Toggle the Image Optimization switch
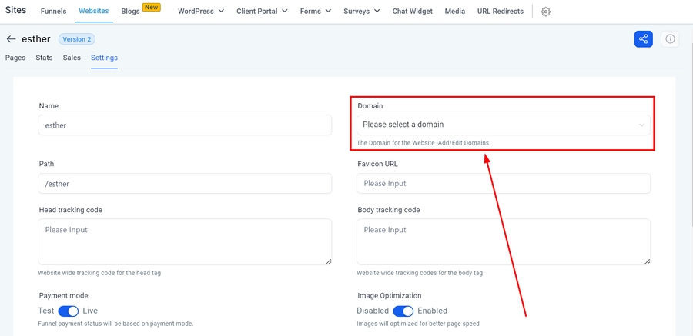Viewport: 693px width, 336px height. (x=403, y=311)
